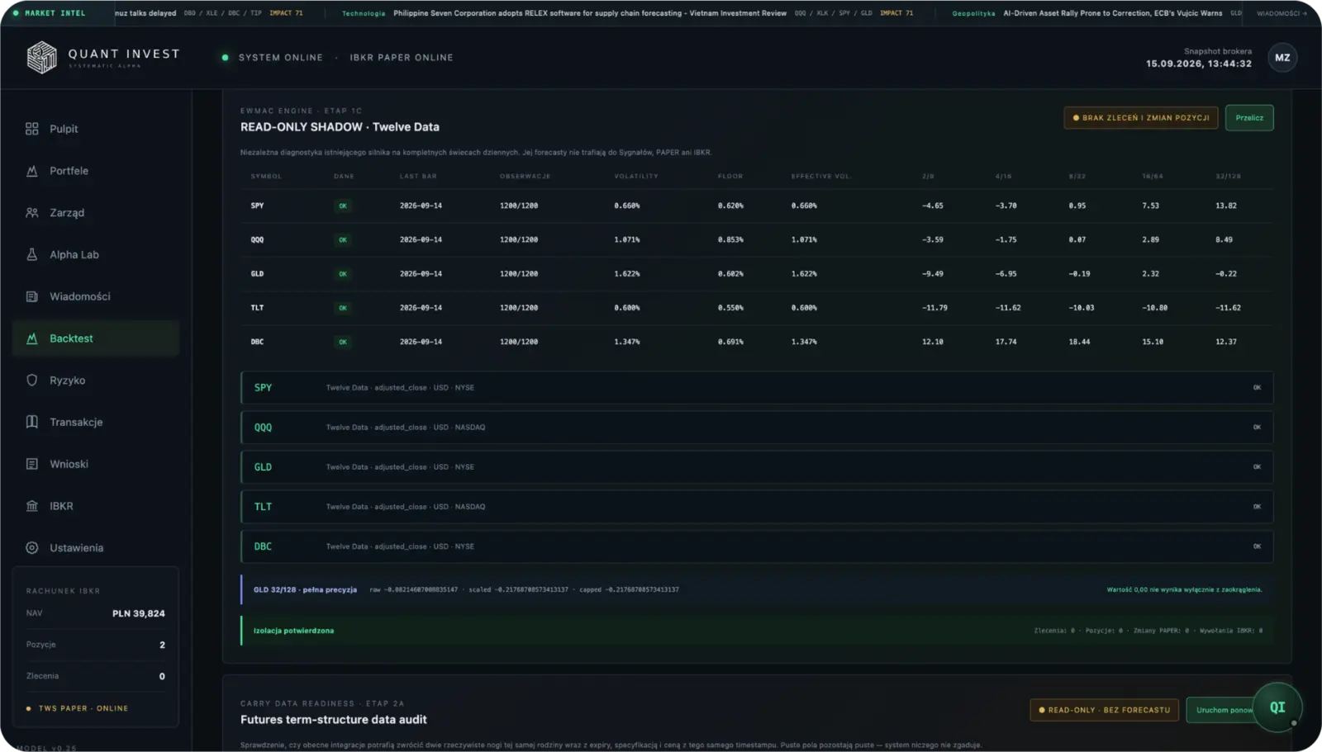Click the GLD 2/8 forecast value -9.49

pos(933,274)
